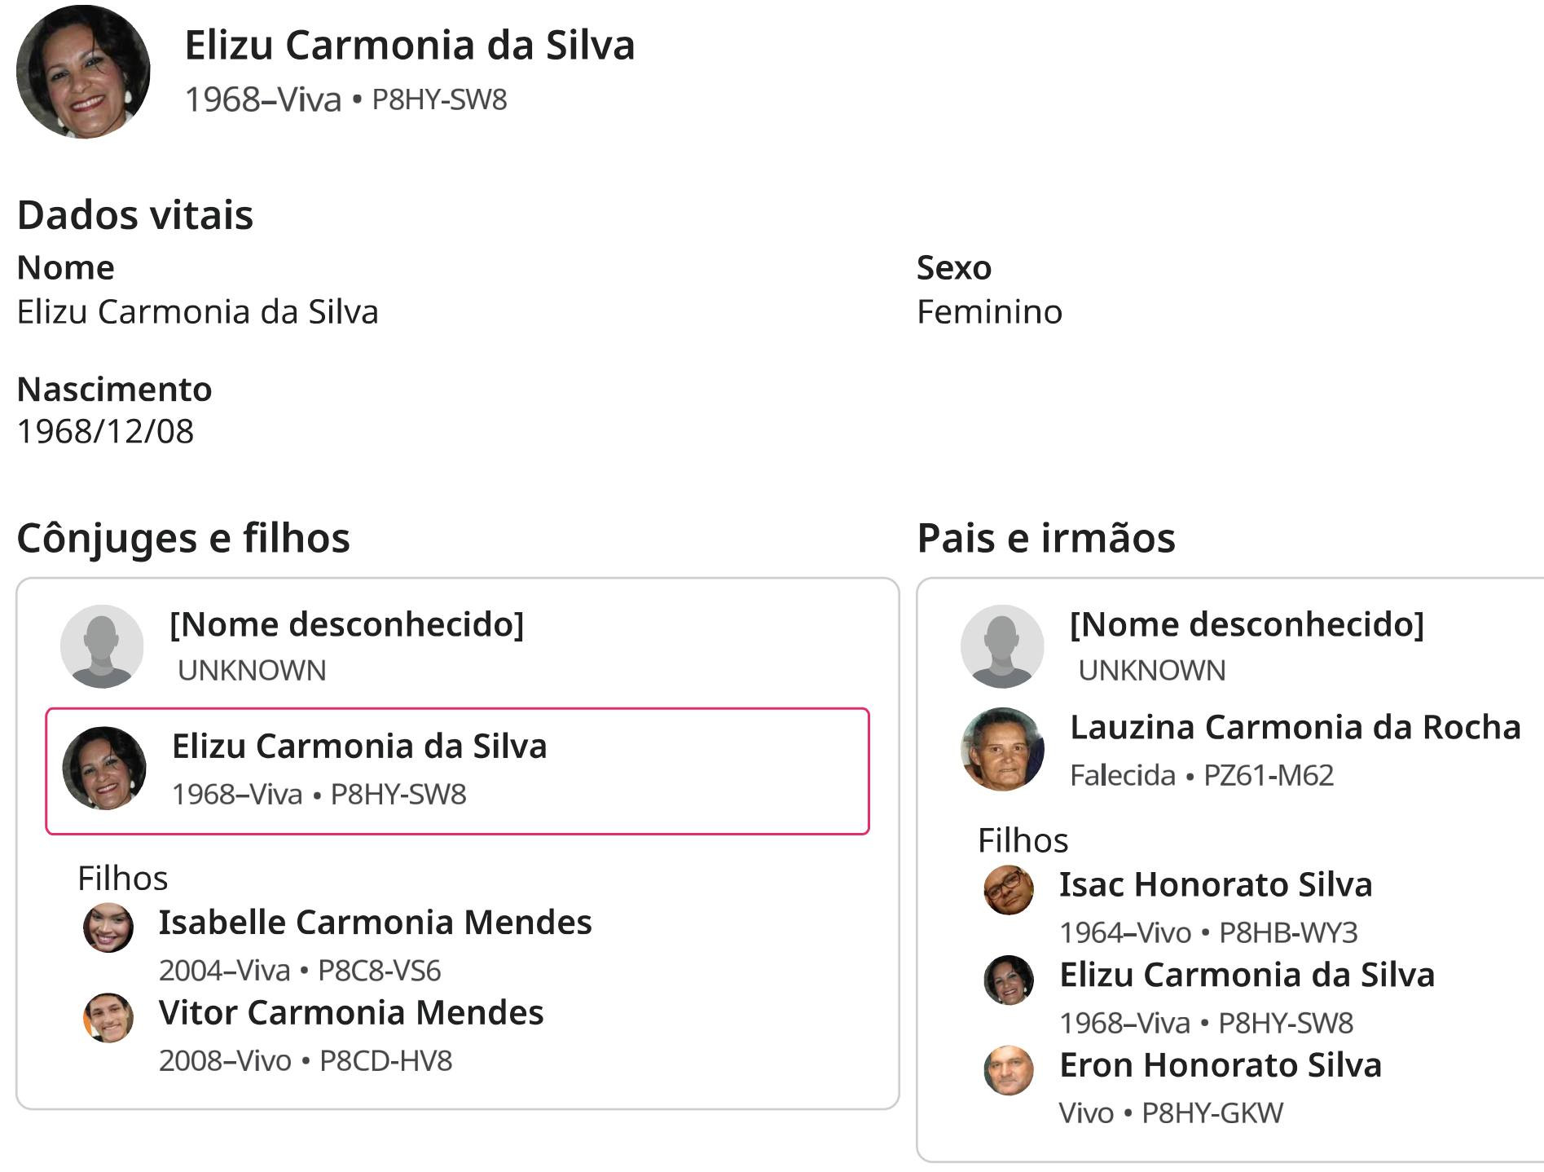Click the unknown spouse placeholder avatar

(x=102, y=646)
